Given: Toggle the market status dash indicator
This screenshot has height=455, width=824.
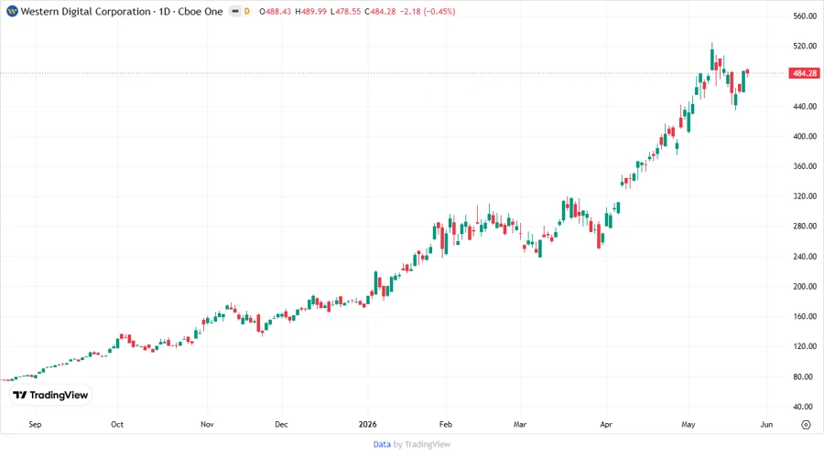Looking at the screenshot, I should 235,11.
